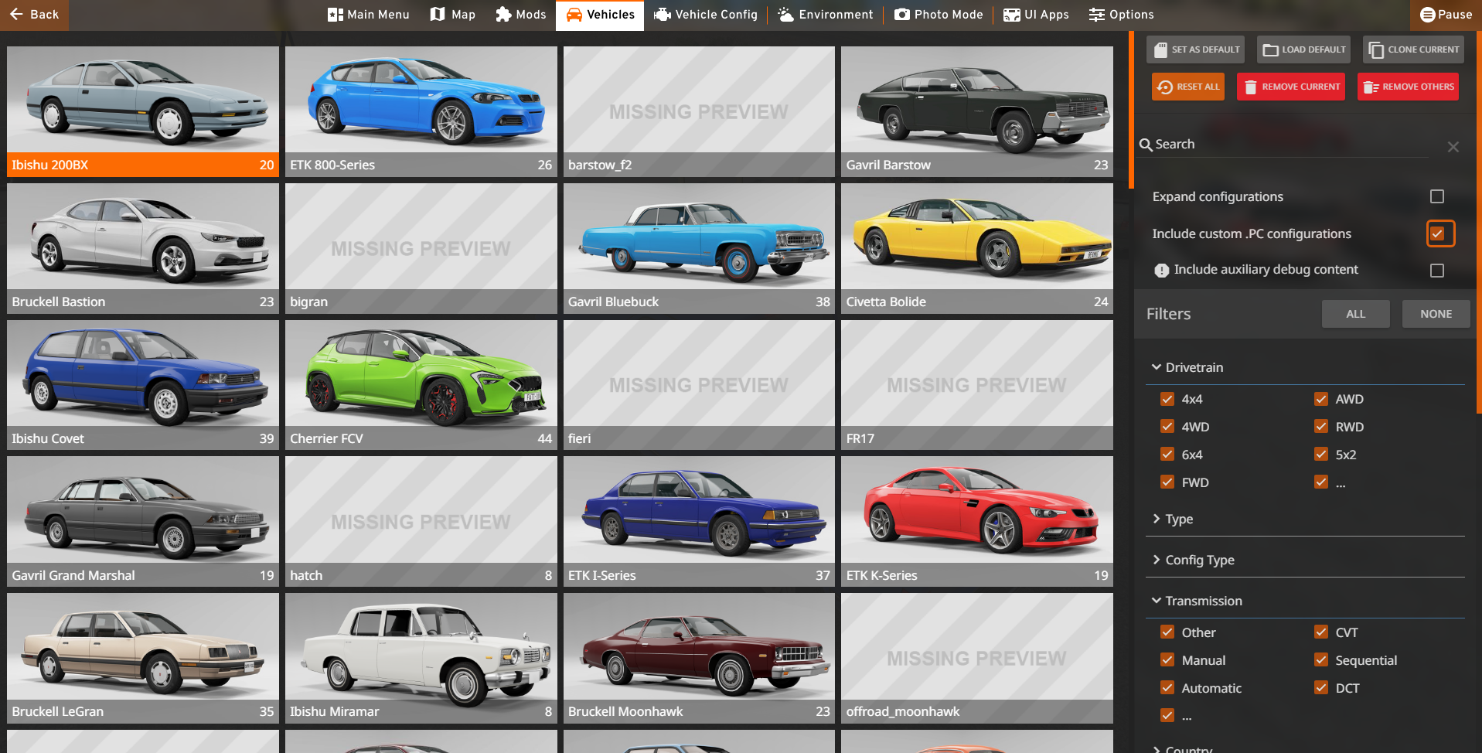Image resolution: width=1482 pixels, height=753 pixels.
Task: Select the Ibishu Covet vehicle
Action: click(x=143, y=385)
